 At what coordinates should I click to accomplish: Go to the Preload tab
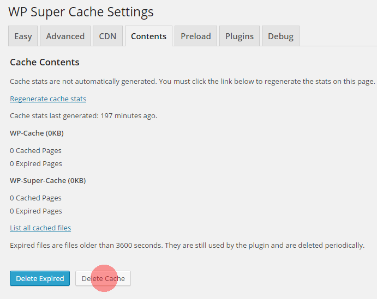coord(196,36)
